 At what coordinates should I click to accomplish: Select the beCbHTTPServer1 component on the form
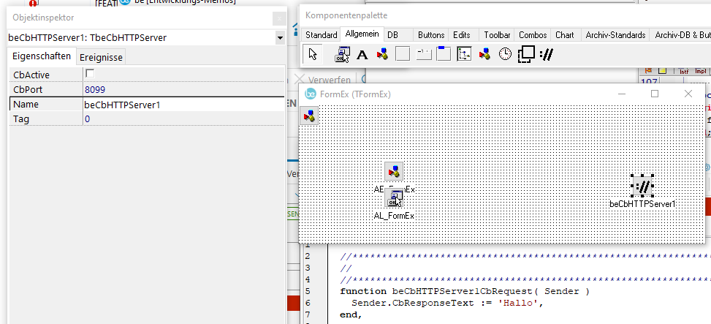pos(642,186)
